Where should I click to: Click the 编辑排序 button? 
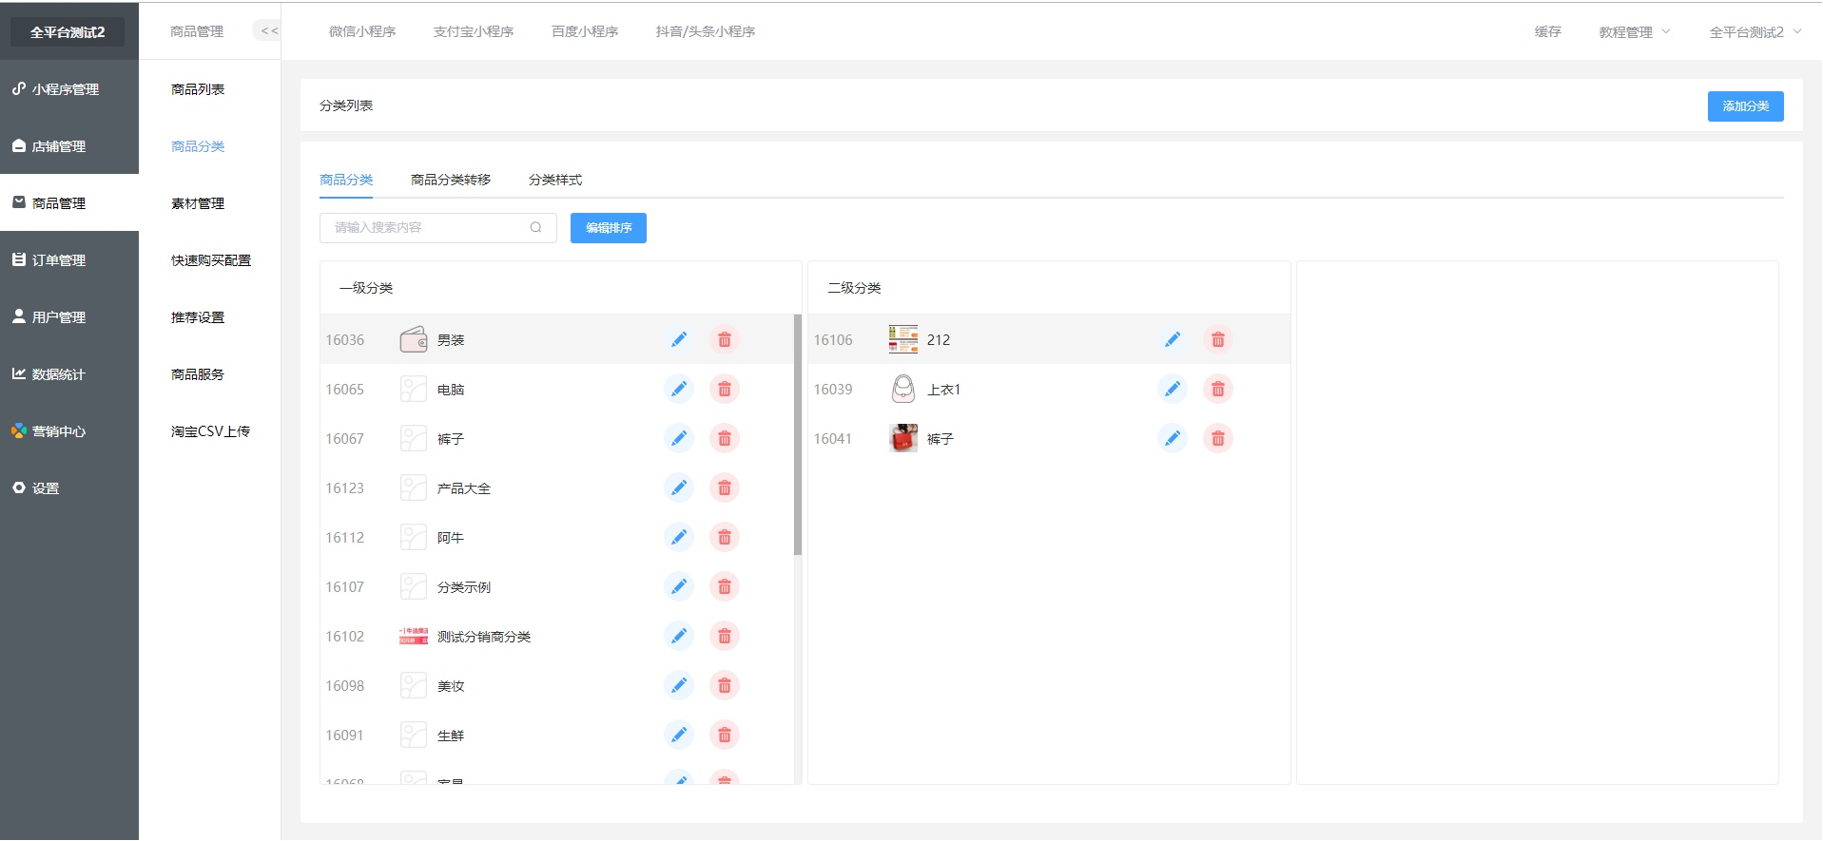tap(609, 227)
